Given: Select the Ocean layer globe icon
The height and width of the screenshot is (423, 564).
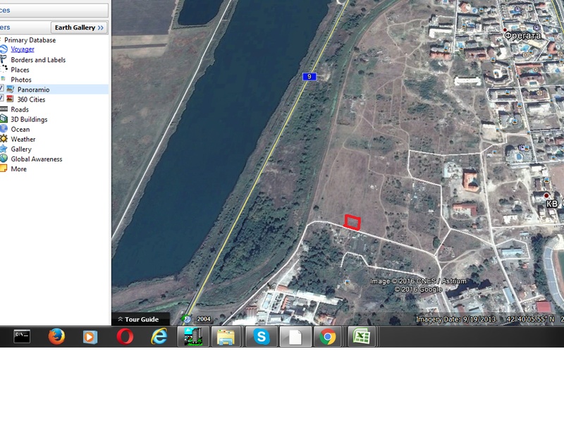Looking at the screenshot, I should (x=4, y=129).
